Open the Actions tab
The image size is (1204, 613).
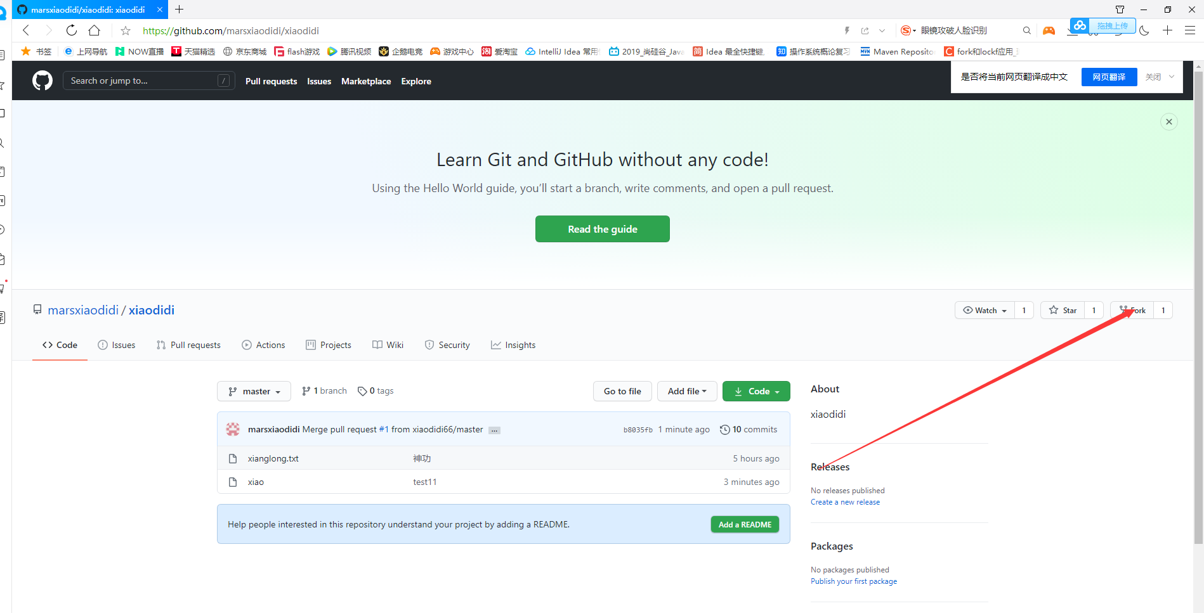click(263, 345)
